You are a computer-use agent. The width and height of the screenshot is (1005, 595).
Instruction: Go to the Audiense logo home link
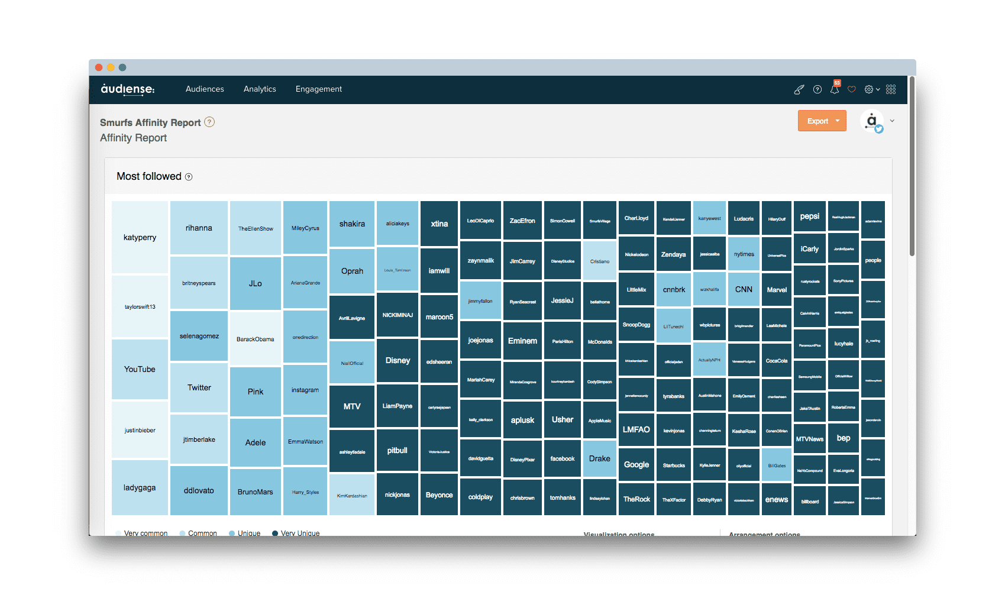tap(128, 89)
